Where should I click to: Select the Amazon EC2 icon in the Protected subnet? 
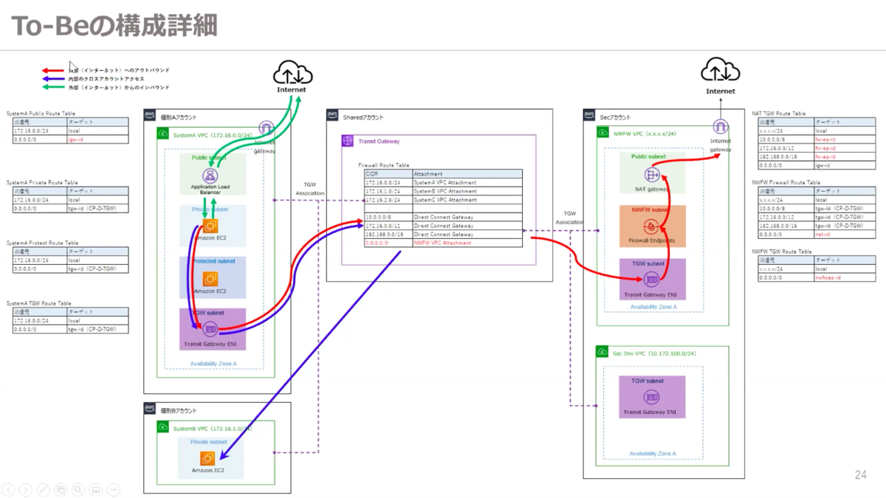pos(210,279)
